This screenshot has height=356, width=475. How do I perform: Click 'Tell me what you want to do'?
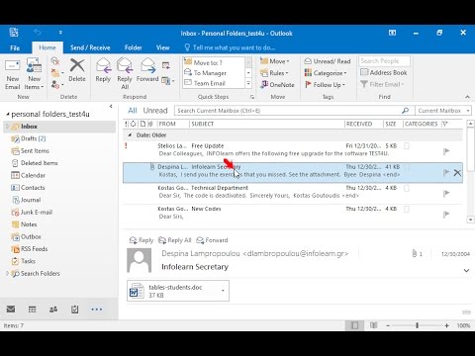pyautogui.click(x=230, y=47)
